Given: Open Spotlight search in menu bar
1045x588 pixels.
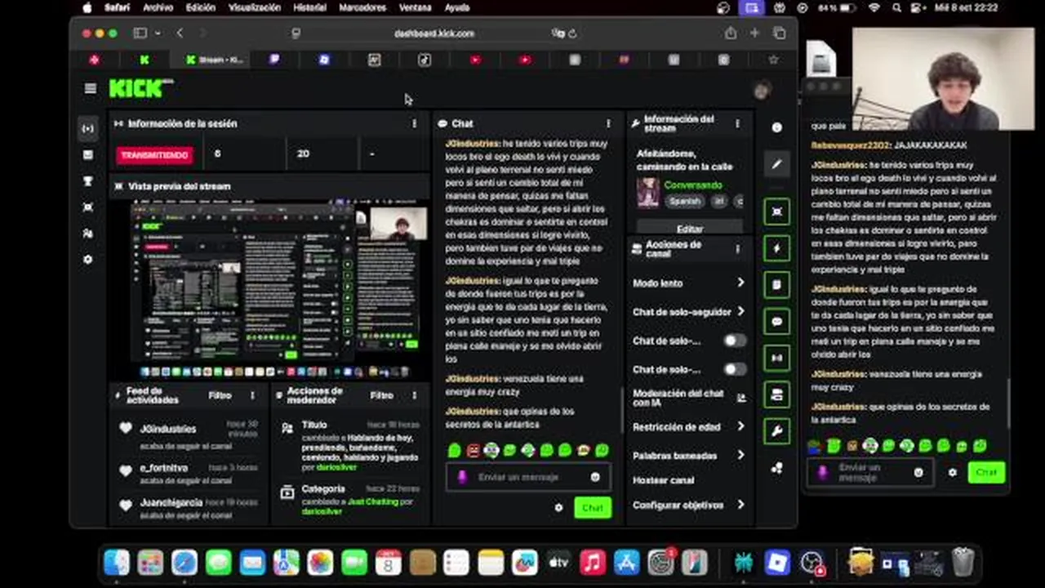Looking at the screenshot, I should point(896,7).
